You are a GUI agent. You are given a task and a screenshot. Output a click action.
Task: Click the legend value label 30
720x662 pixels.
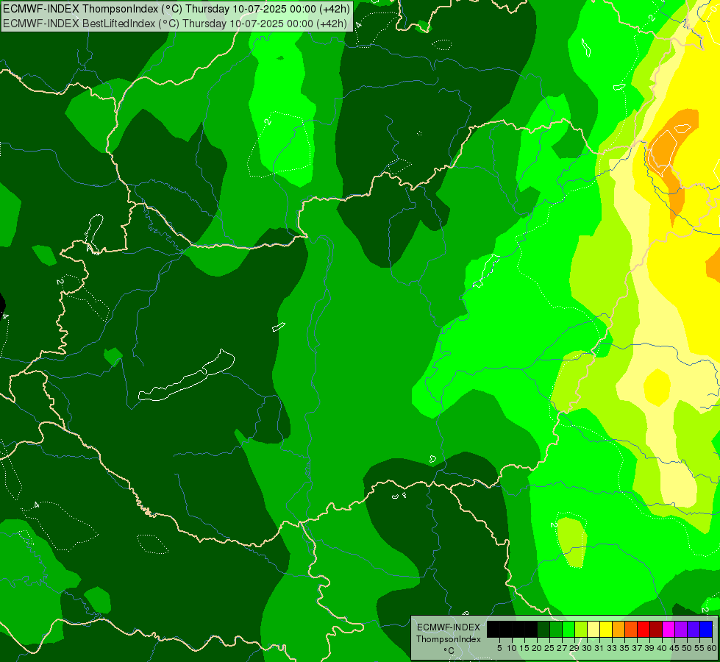[588, 648]
